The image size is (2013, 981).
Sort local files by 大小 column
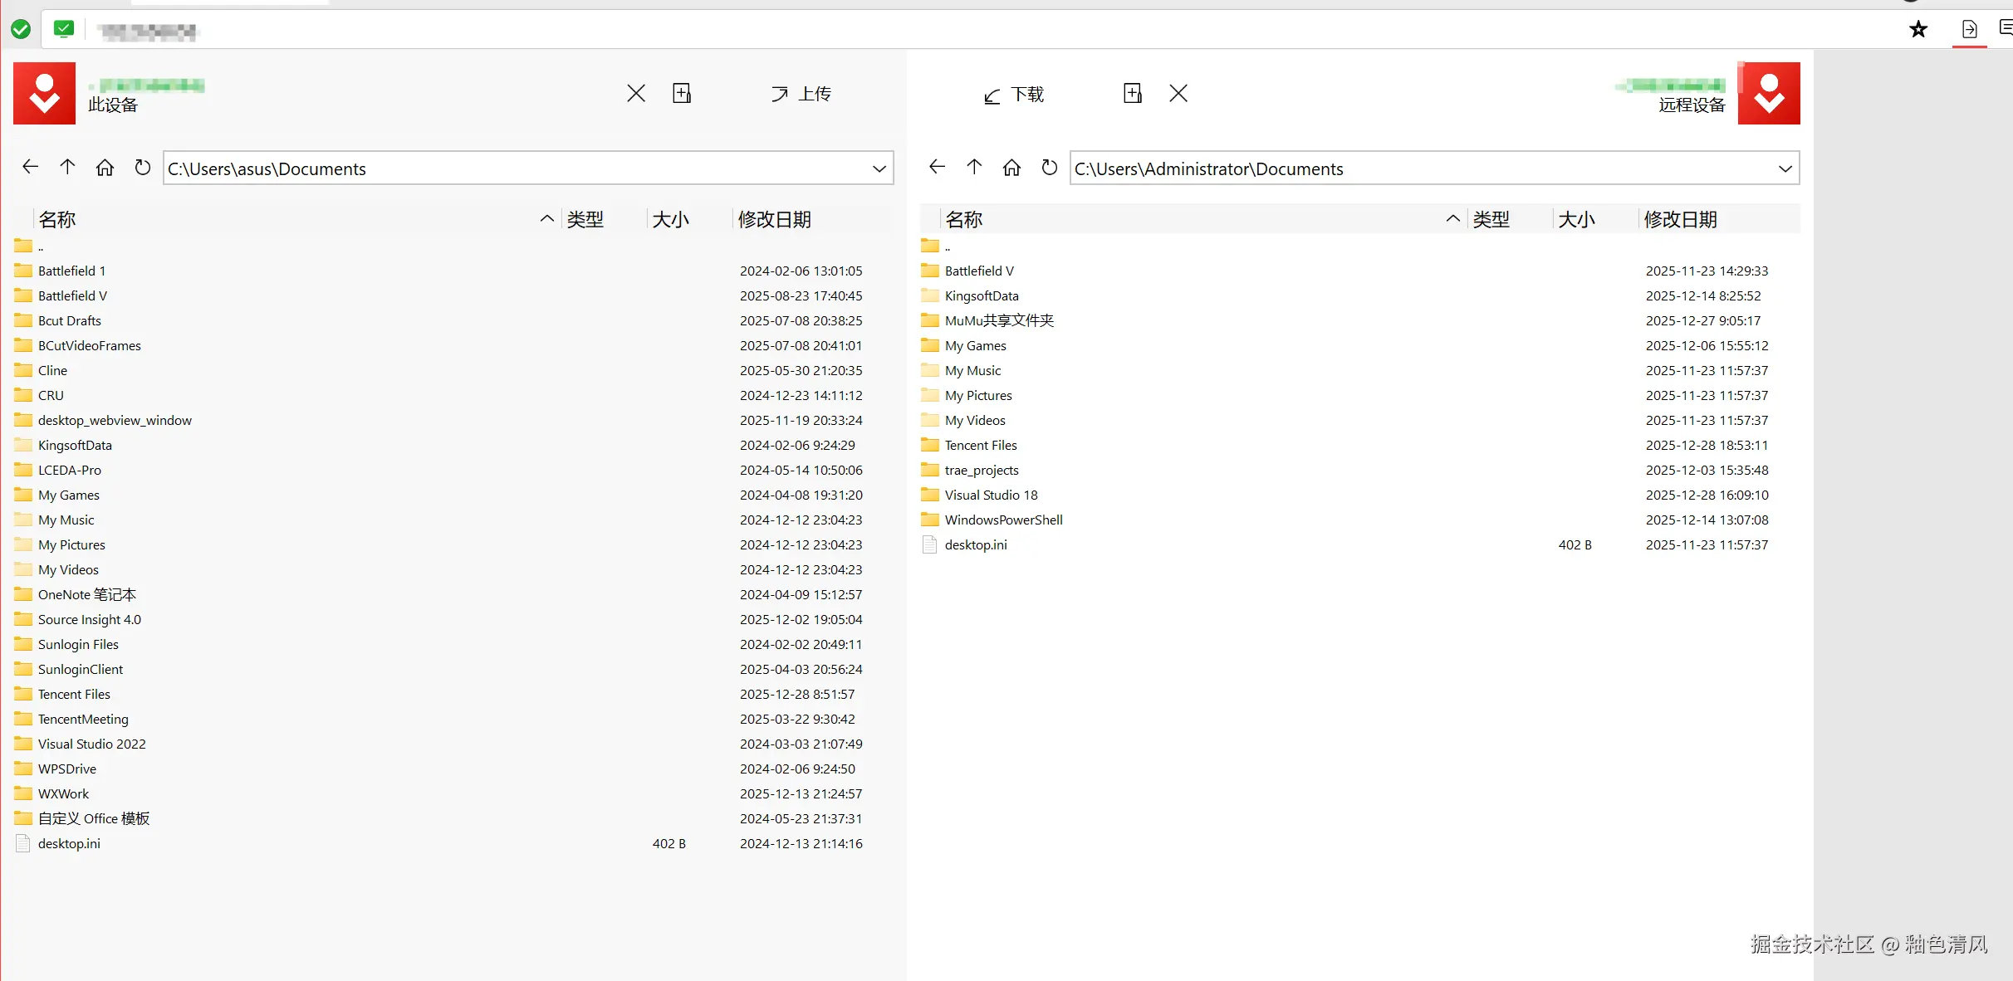tap(670, 219)
